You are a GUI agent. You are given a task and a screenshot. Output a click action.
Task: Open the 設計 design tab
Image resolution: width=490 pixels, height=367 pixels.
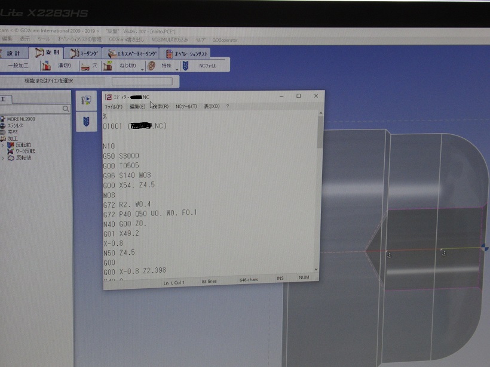[13, 53]
